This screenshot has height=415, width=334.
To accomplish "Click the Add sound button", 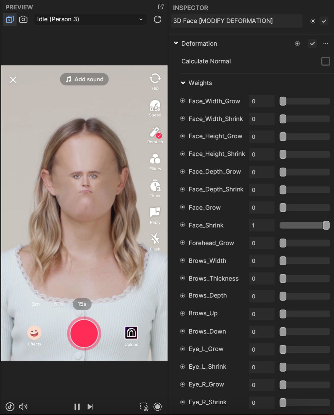I will (84, 79).
